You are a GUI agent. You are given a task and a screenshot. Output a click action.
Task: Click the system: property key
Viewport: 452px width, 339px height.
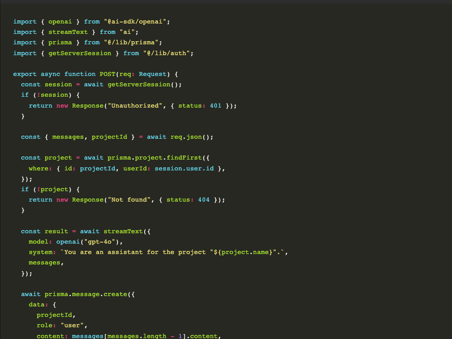pyautogui.click(x=42, y=252)
